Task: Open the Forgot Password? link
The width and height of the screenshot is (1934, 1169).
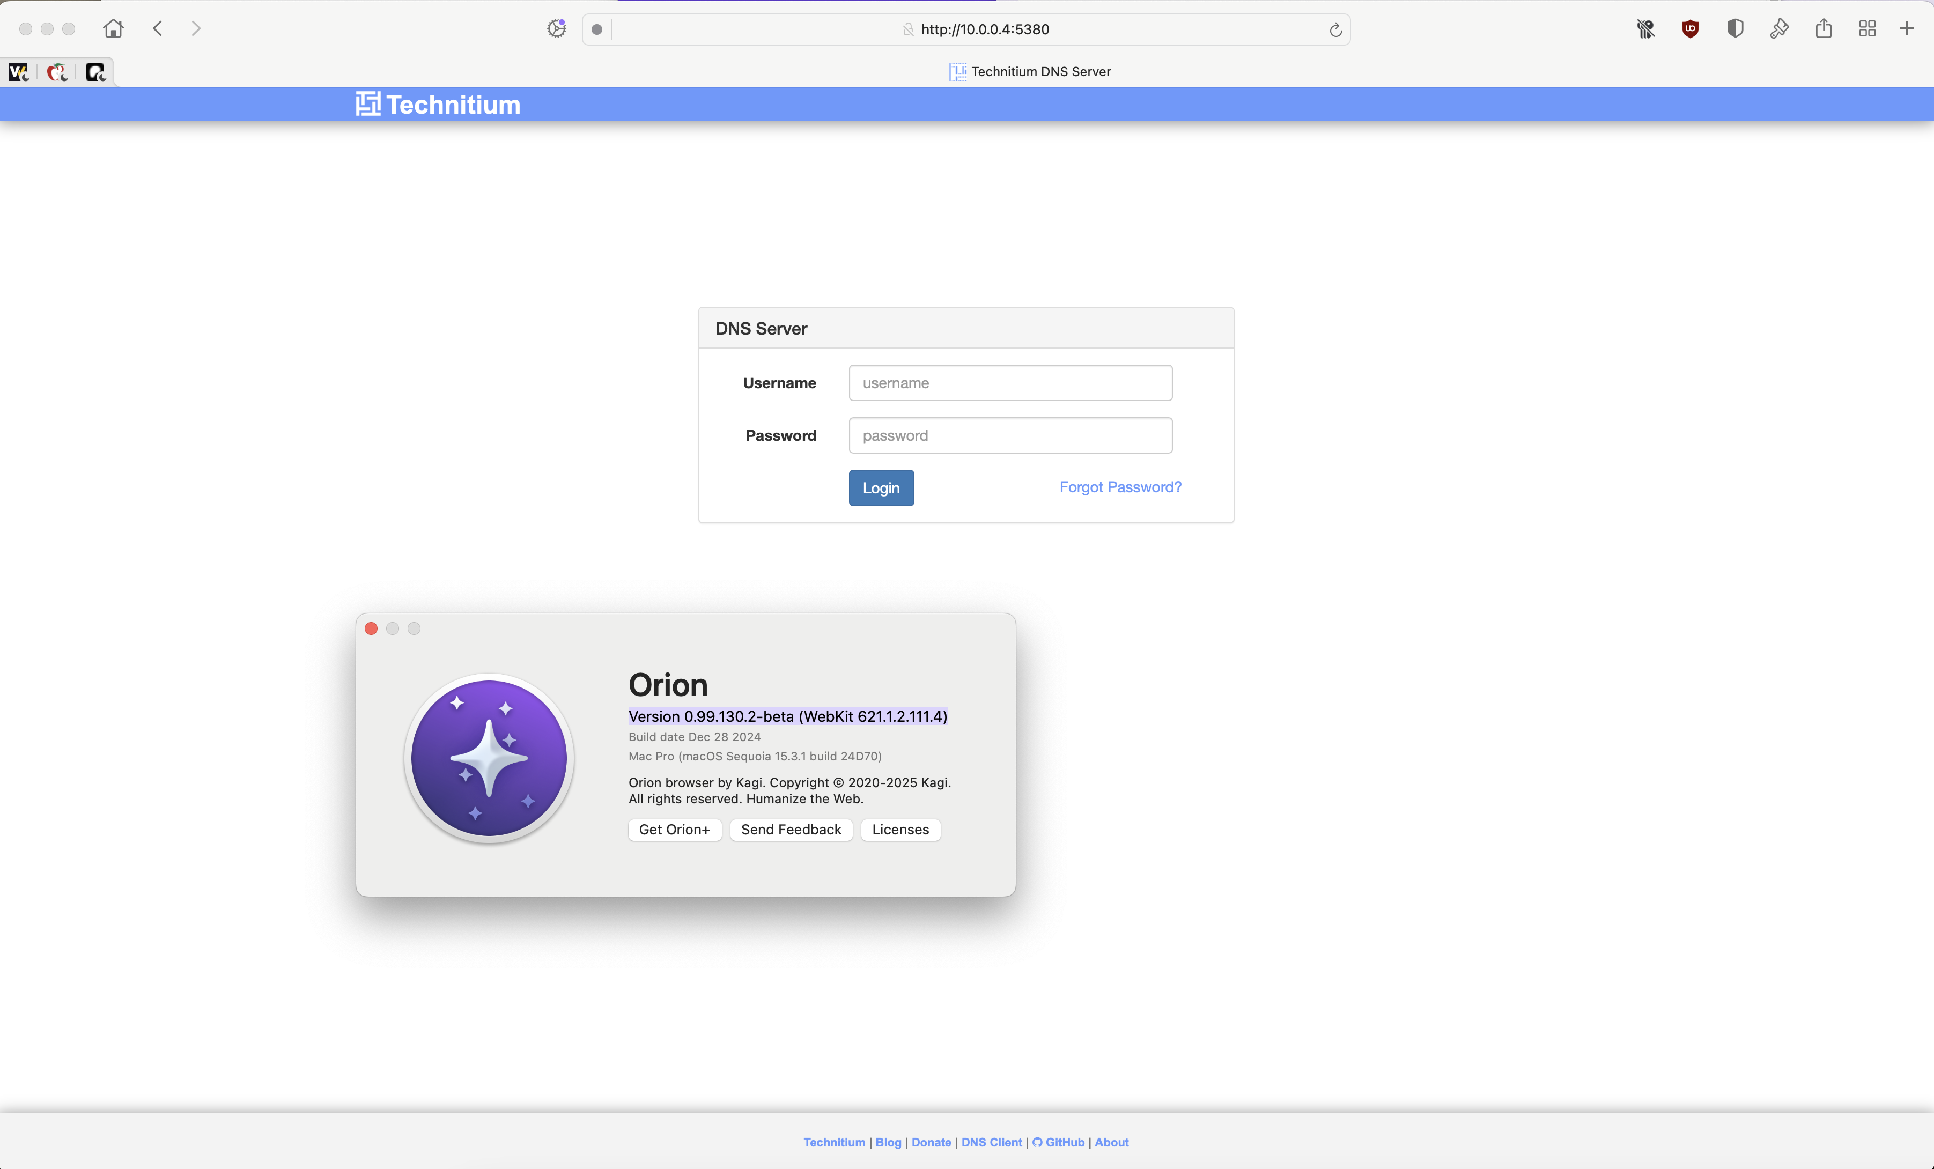Action: [1120, 487]
